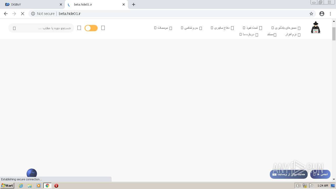The height and width of the screenshot is (189, 336).
Task: Open the نرم افزار menu item
Action: (293, 34)
